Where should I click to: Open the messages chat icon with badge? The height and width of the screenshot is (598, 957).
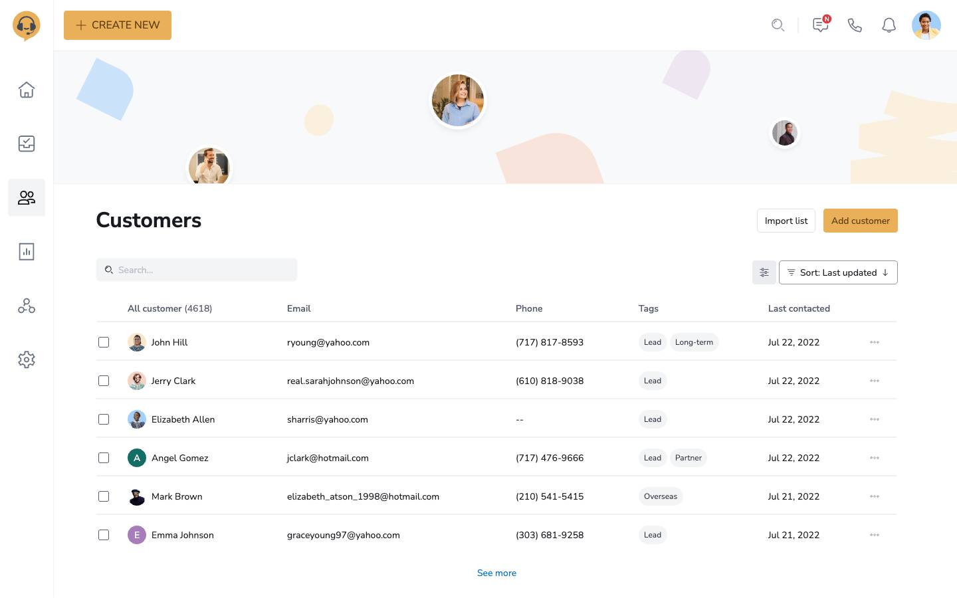pos(821,25)
